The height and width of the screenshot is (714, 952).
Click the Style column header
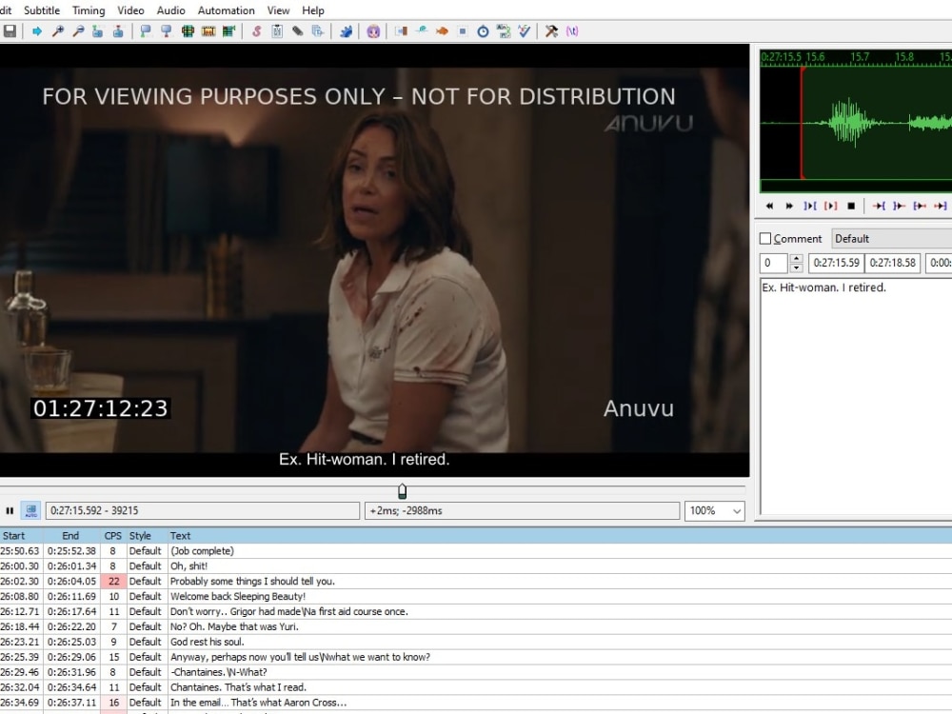147,535
